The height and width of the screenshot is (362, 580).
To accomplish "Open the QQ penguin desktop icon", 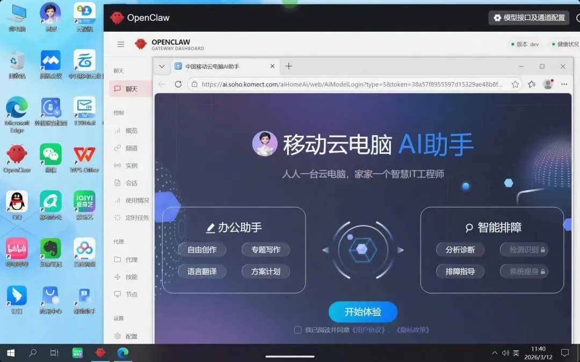I will tap(17, 205).
